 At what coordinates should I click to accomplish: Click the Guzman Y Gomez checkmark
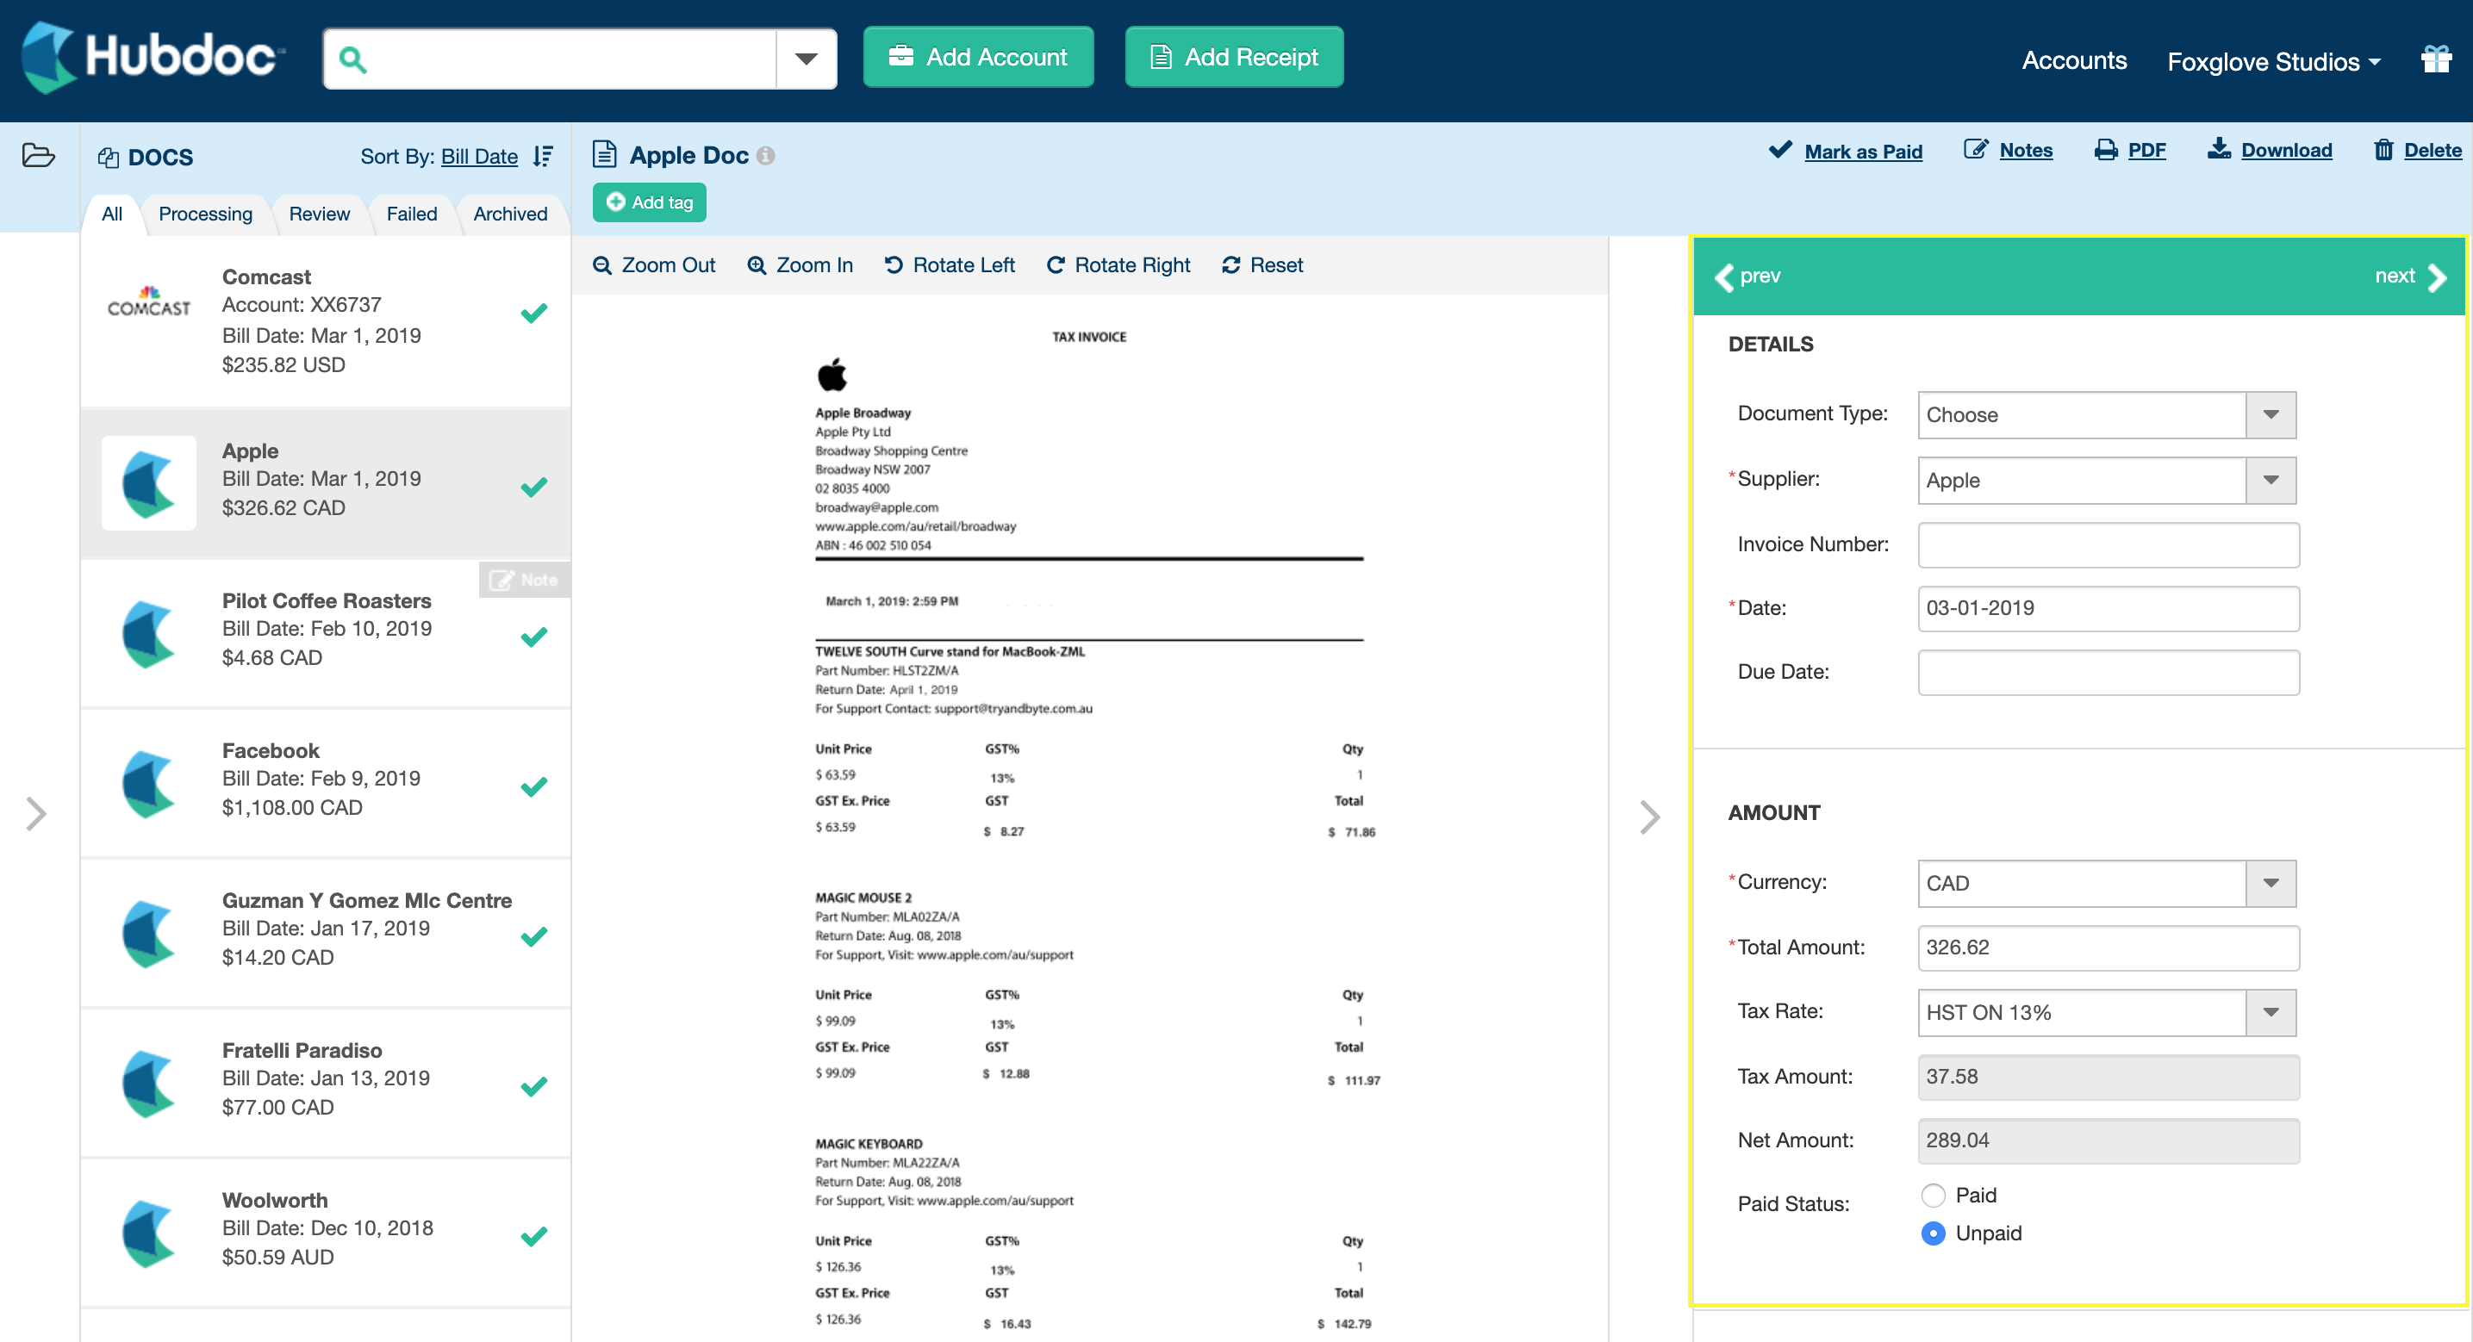(533, 936)
